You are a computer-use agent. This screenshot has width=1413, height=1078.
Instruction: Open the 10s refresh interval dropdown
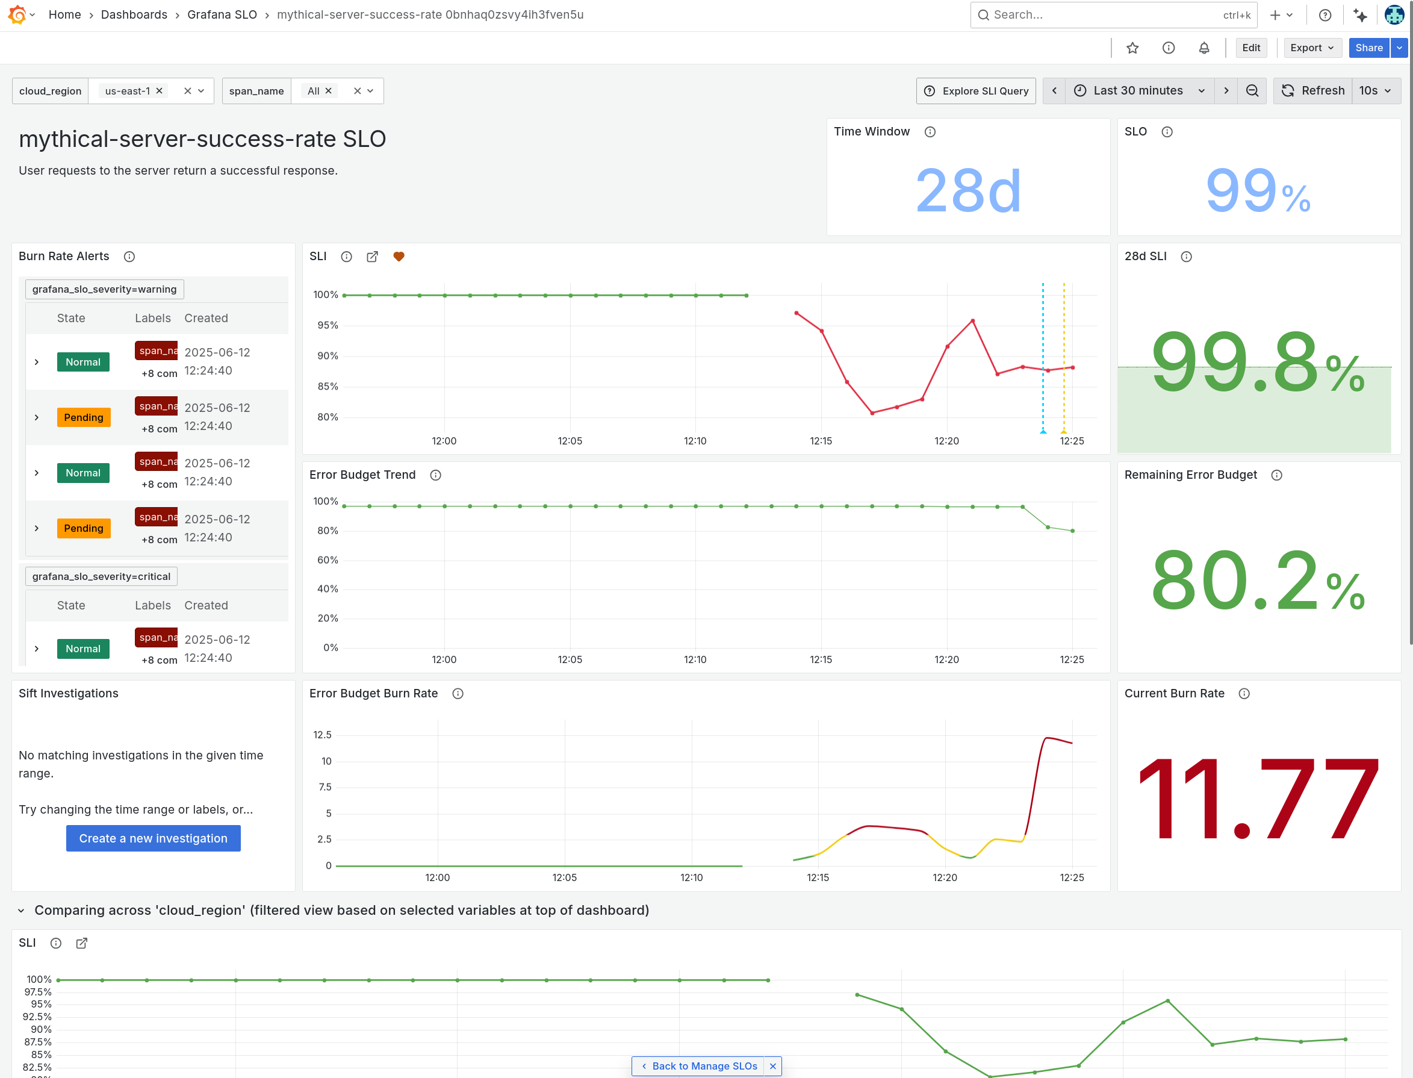click(x=1375, y=91)
